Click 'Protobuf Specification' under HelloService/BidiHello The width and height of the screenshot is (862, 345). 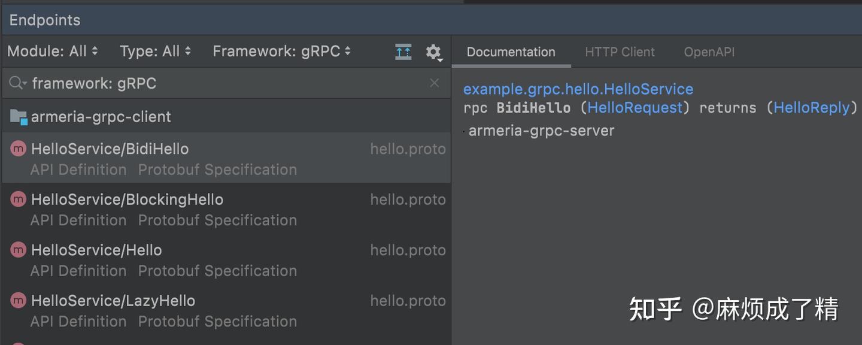point(217,170)
